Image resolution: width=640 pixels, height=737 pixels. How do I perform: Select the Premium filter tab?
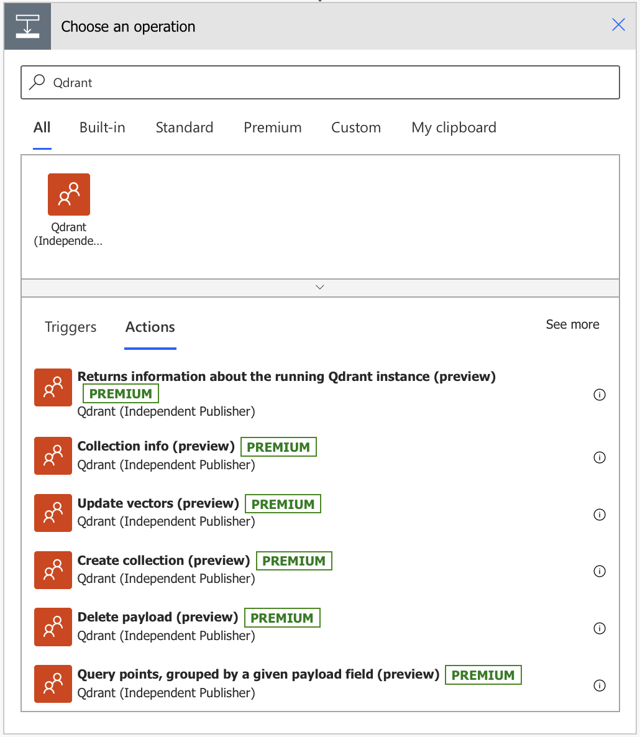tap(272, 127)
